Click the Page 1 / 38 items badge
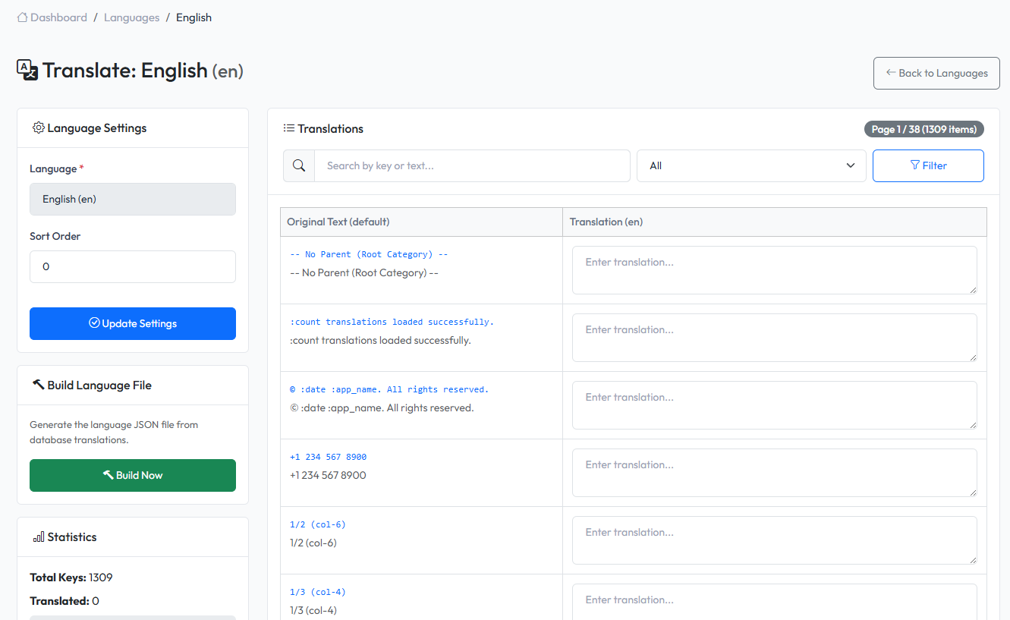The image size is (1010, 620). [923, 129]
